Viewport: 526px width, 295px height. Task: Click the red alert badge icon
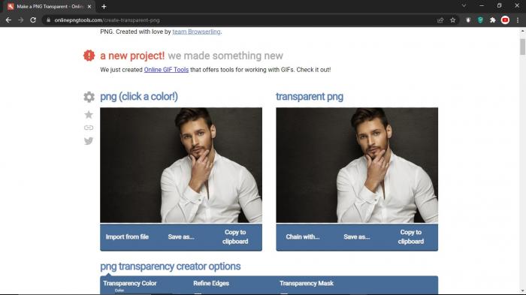[89, 56]
